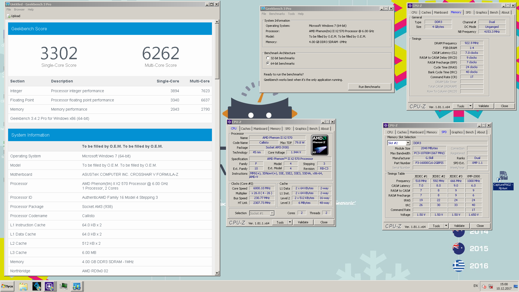Open the Untitled Geekbench window's title bar icon
519x292 pixels.
tap(8, 4)
